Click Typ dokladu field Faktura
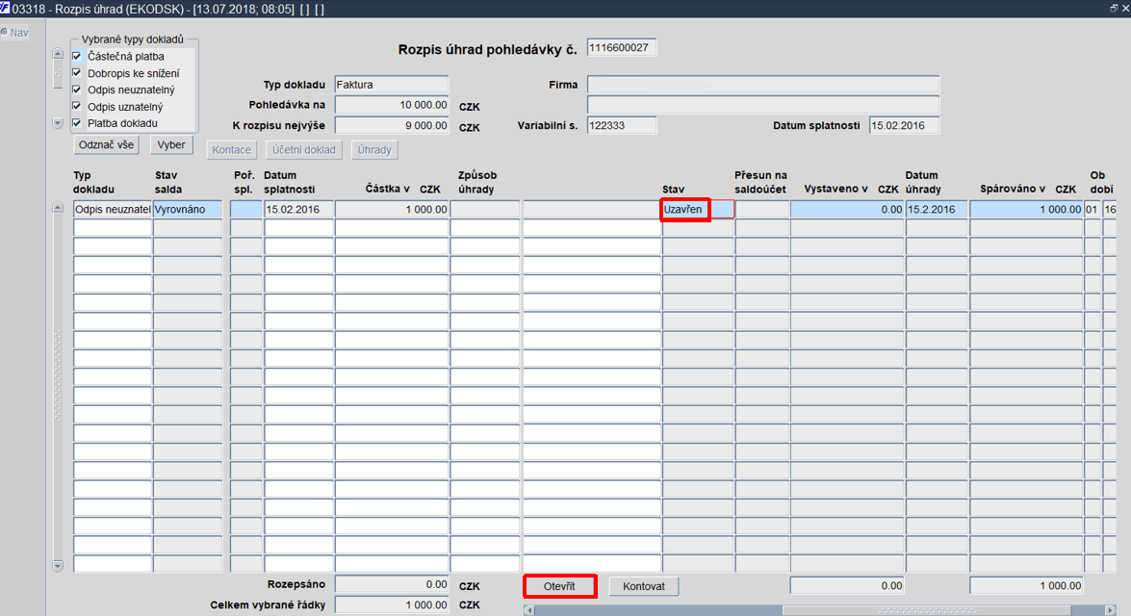The image size is (1131, 616). click(392, 85)
